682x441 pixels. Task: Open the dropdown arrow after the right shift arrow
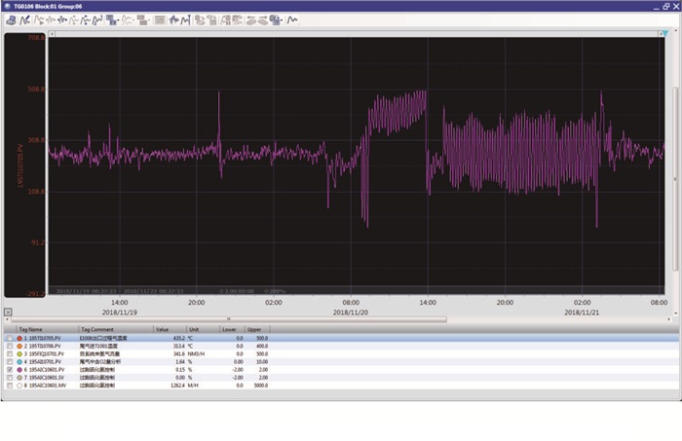point(282,20)
